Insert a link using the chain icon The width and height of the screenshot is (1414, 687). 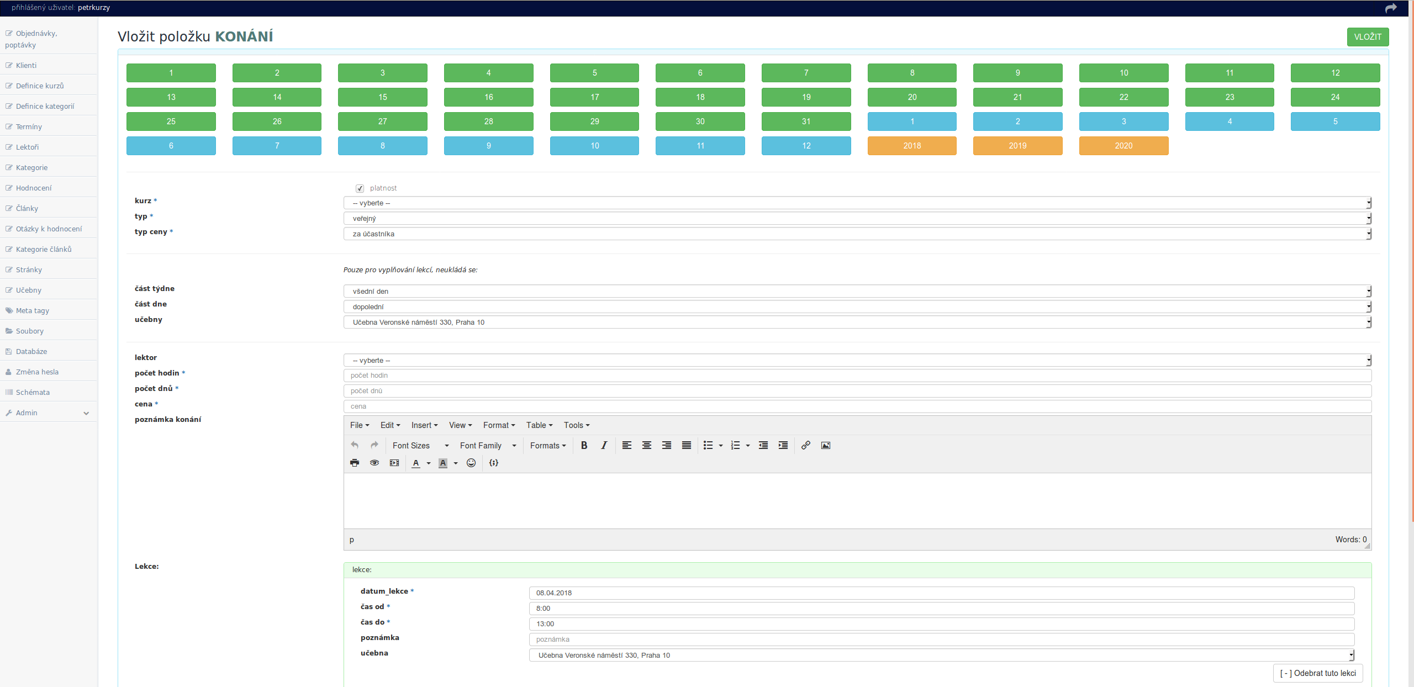(805, 445)
